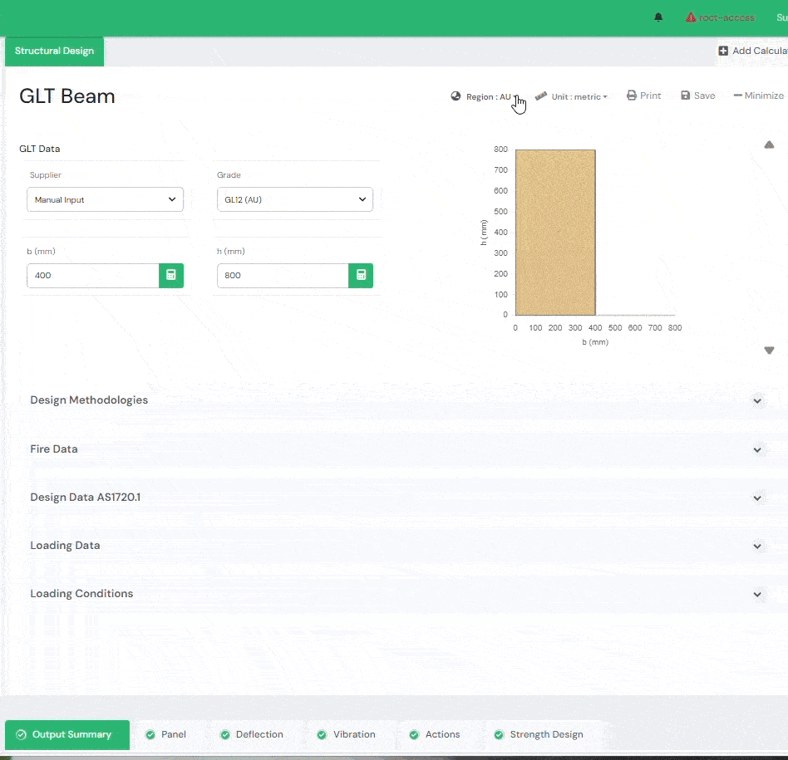This screenshot has width=788, height=760.
Task: Save the GLT Beam calculation
Action: 697,96
